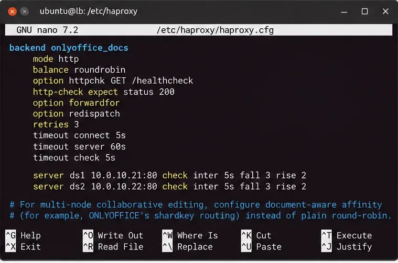This screenshot has width=398, height=263.
Task: Click the 'option redispatch' line
Action: click(76, 113)
